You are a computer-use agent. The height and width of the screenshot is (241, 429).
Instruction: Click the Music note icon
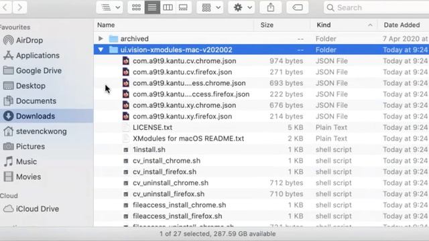8,161
